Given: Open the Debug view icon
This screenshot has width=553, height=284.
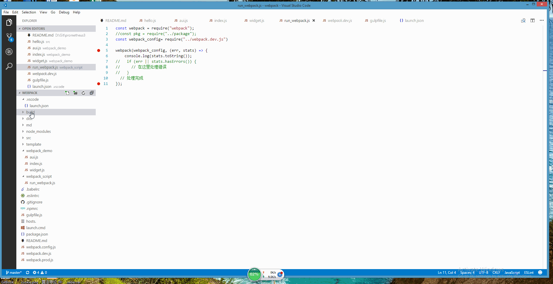Looking at the screenshot, I should [9, 52].
